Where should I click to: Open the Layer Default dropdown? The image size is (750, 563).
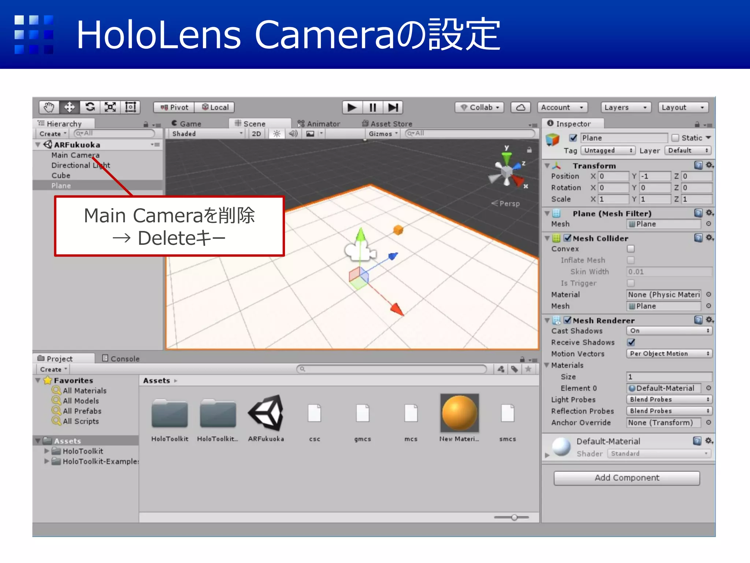[x=688, y=151]
